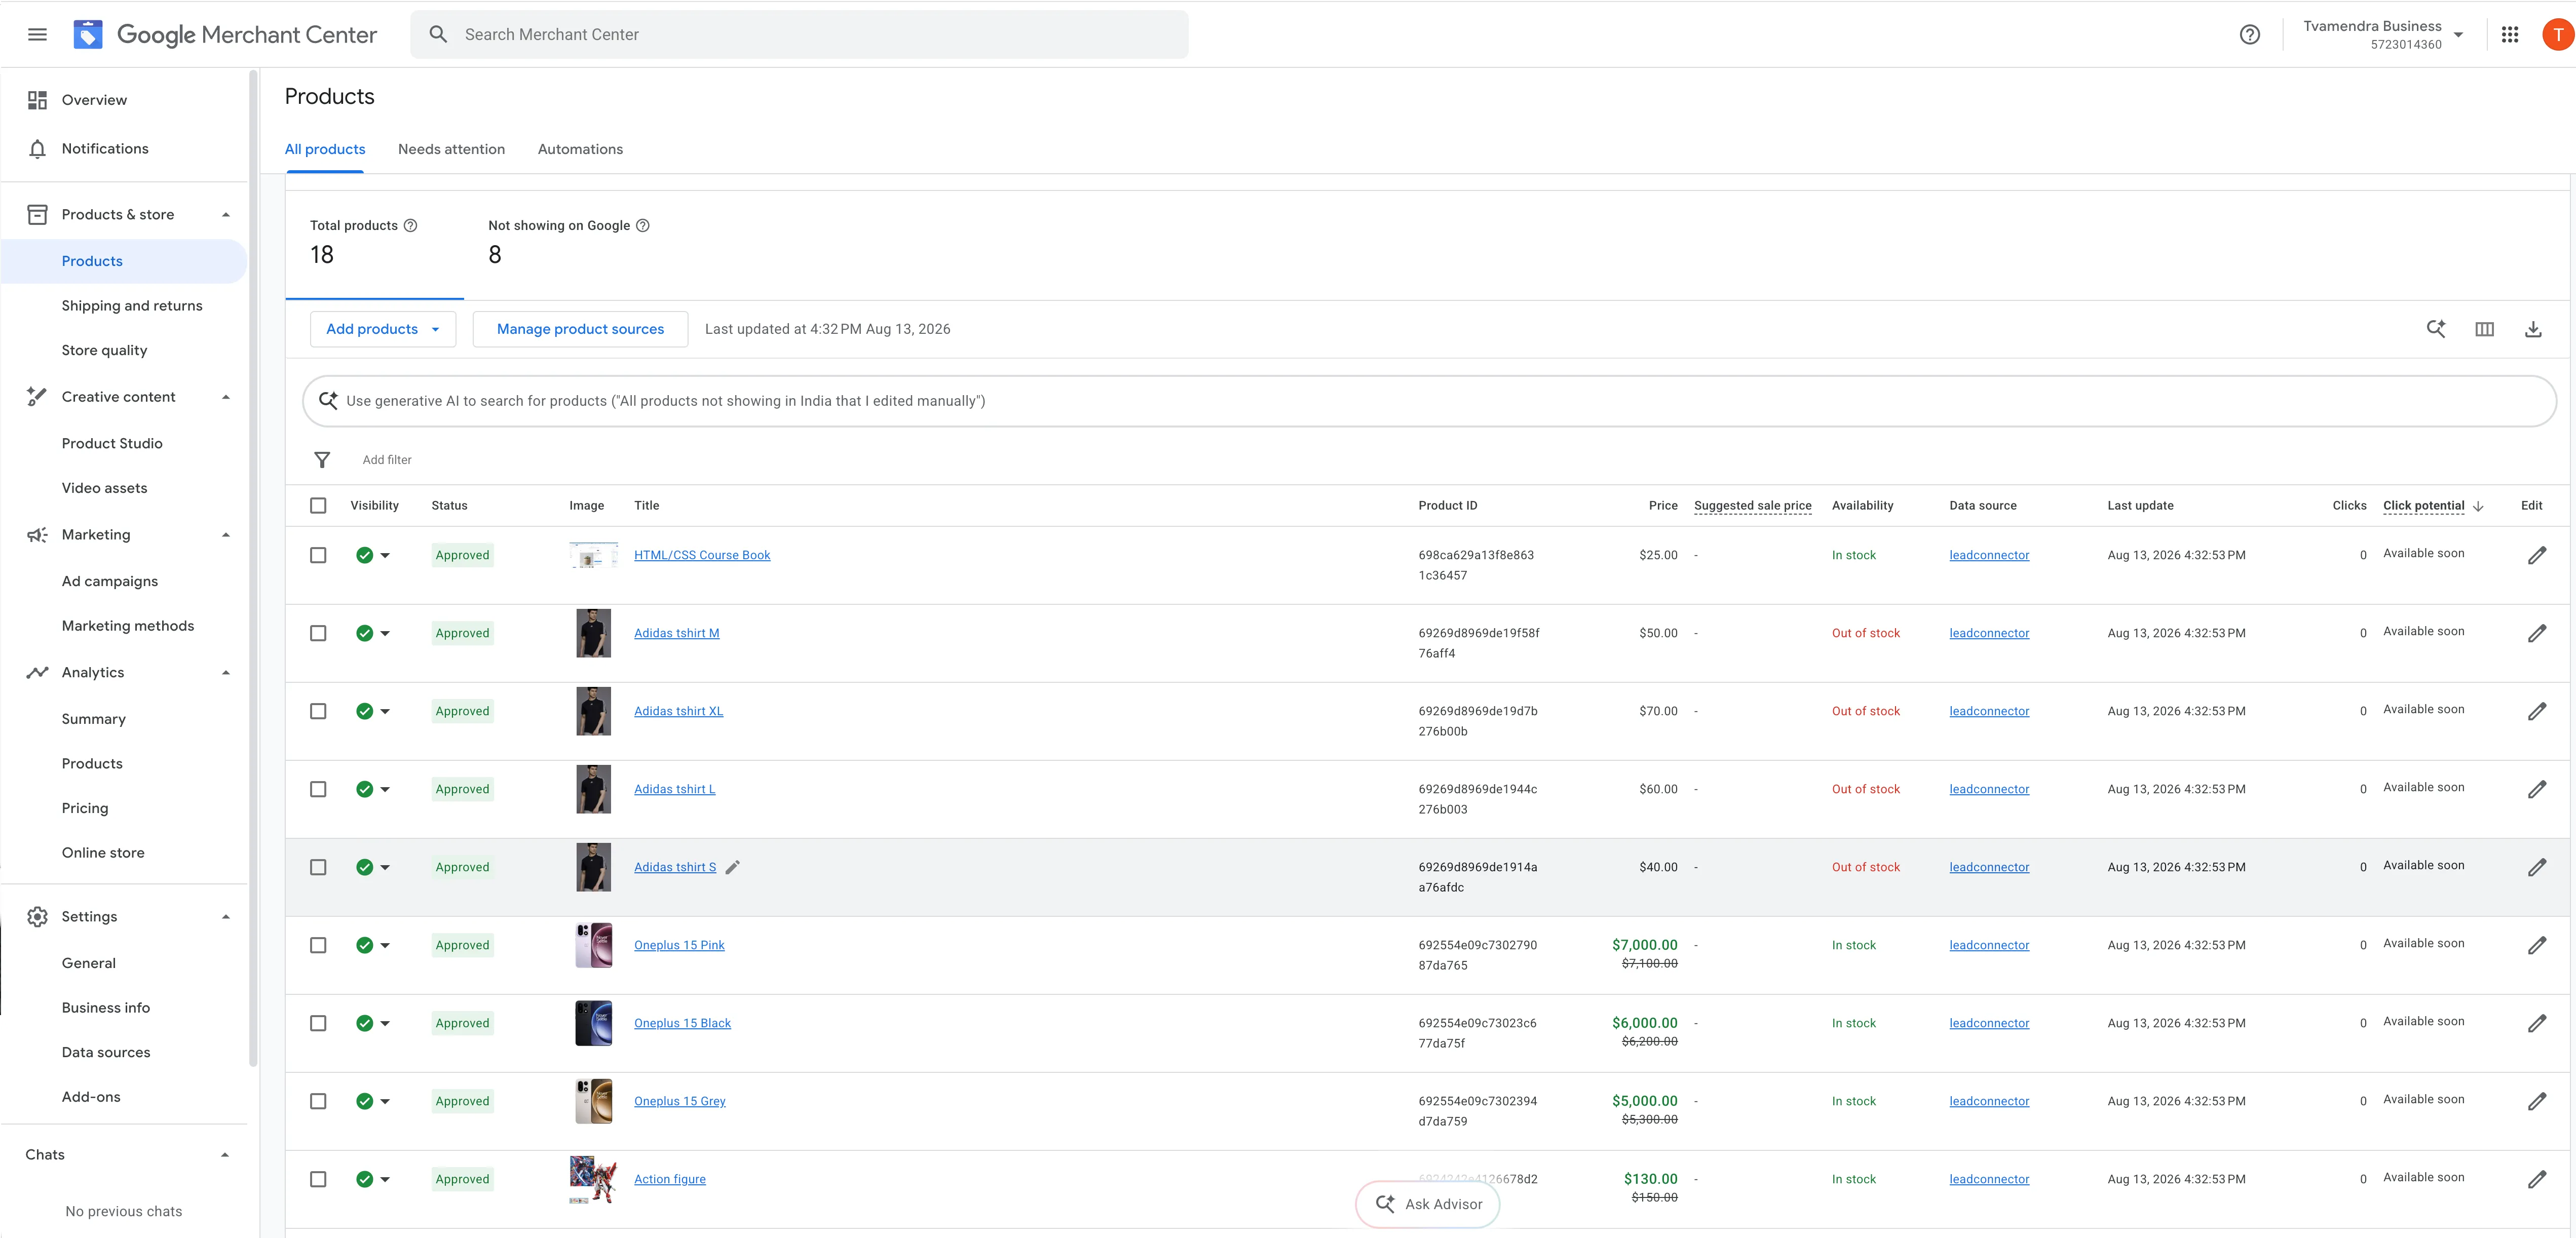Edit the Adidas tshirt XL row

[2536, 711]
